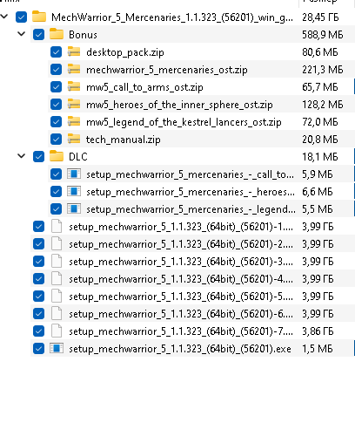The height and width of the screenshot is (423, 355).
Task: Toggle setup part -4 checkbox
Action: 38,278
